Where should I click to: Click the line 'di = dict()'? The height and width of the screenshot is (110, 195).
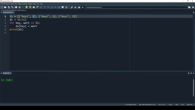(x=18, y=20)
